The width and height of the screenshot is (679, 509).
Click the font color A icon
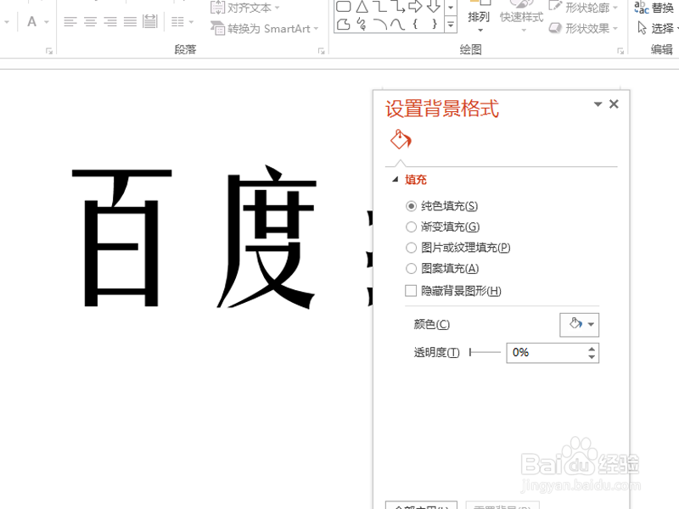31,21
